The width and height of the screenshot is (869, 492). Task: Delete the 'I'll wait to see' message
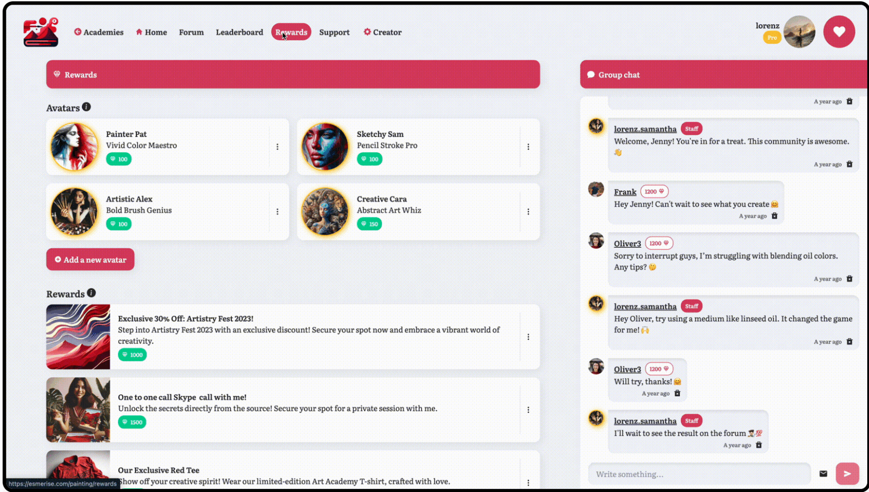759,445
